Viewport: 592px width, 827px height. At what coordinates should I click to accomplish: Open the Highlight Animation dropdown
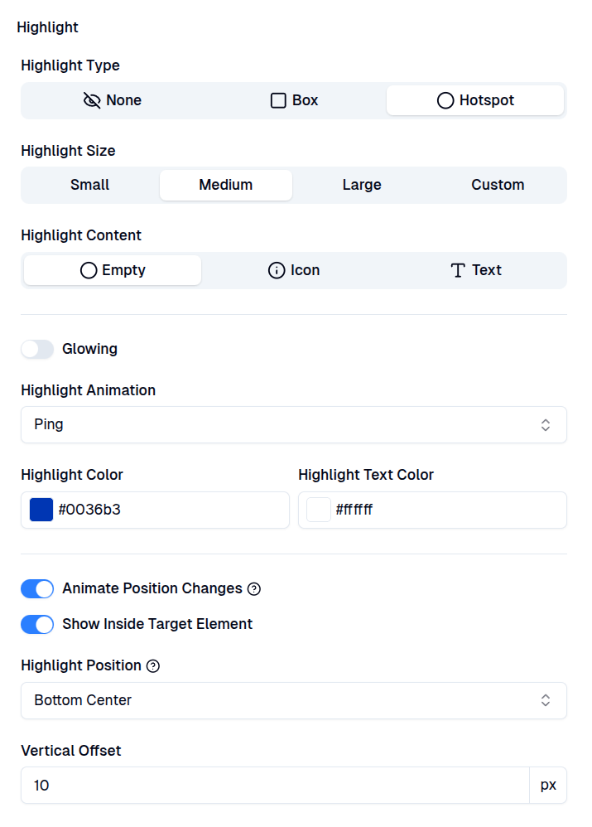click(x=293, y=424)
